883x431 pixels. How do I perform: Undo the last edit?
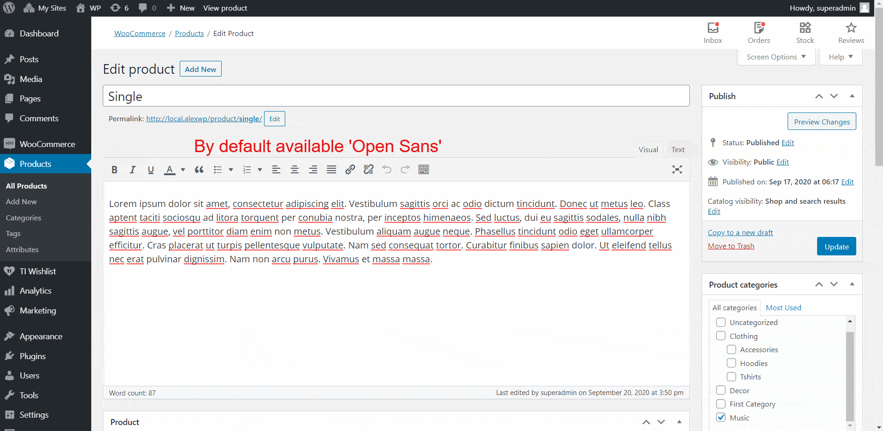click(387, 170)
